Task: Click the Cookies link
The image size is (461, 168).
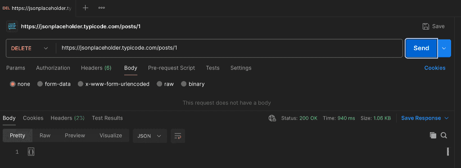Action: tap(435, 68)
